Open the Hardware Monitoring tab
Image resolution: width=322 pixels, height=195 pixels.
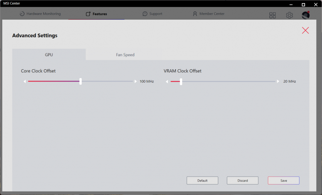pyautogui.click(x=40, y=14)
